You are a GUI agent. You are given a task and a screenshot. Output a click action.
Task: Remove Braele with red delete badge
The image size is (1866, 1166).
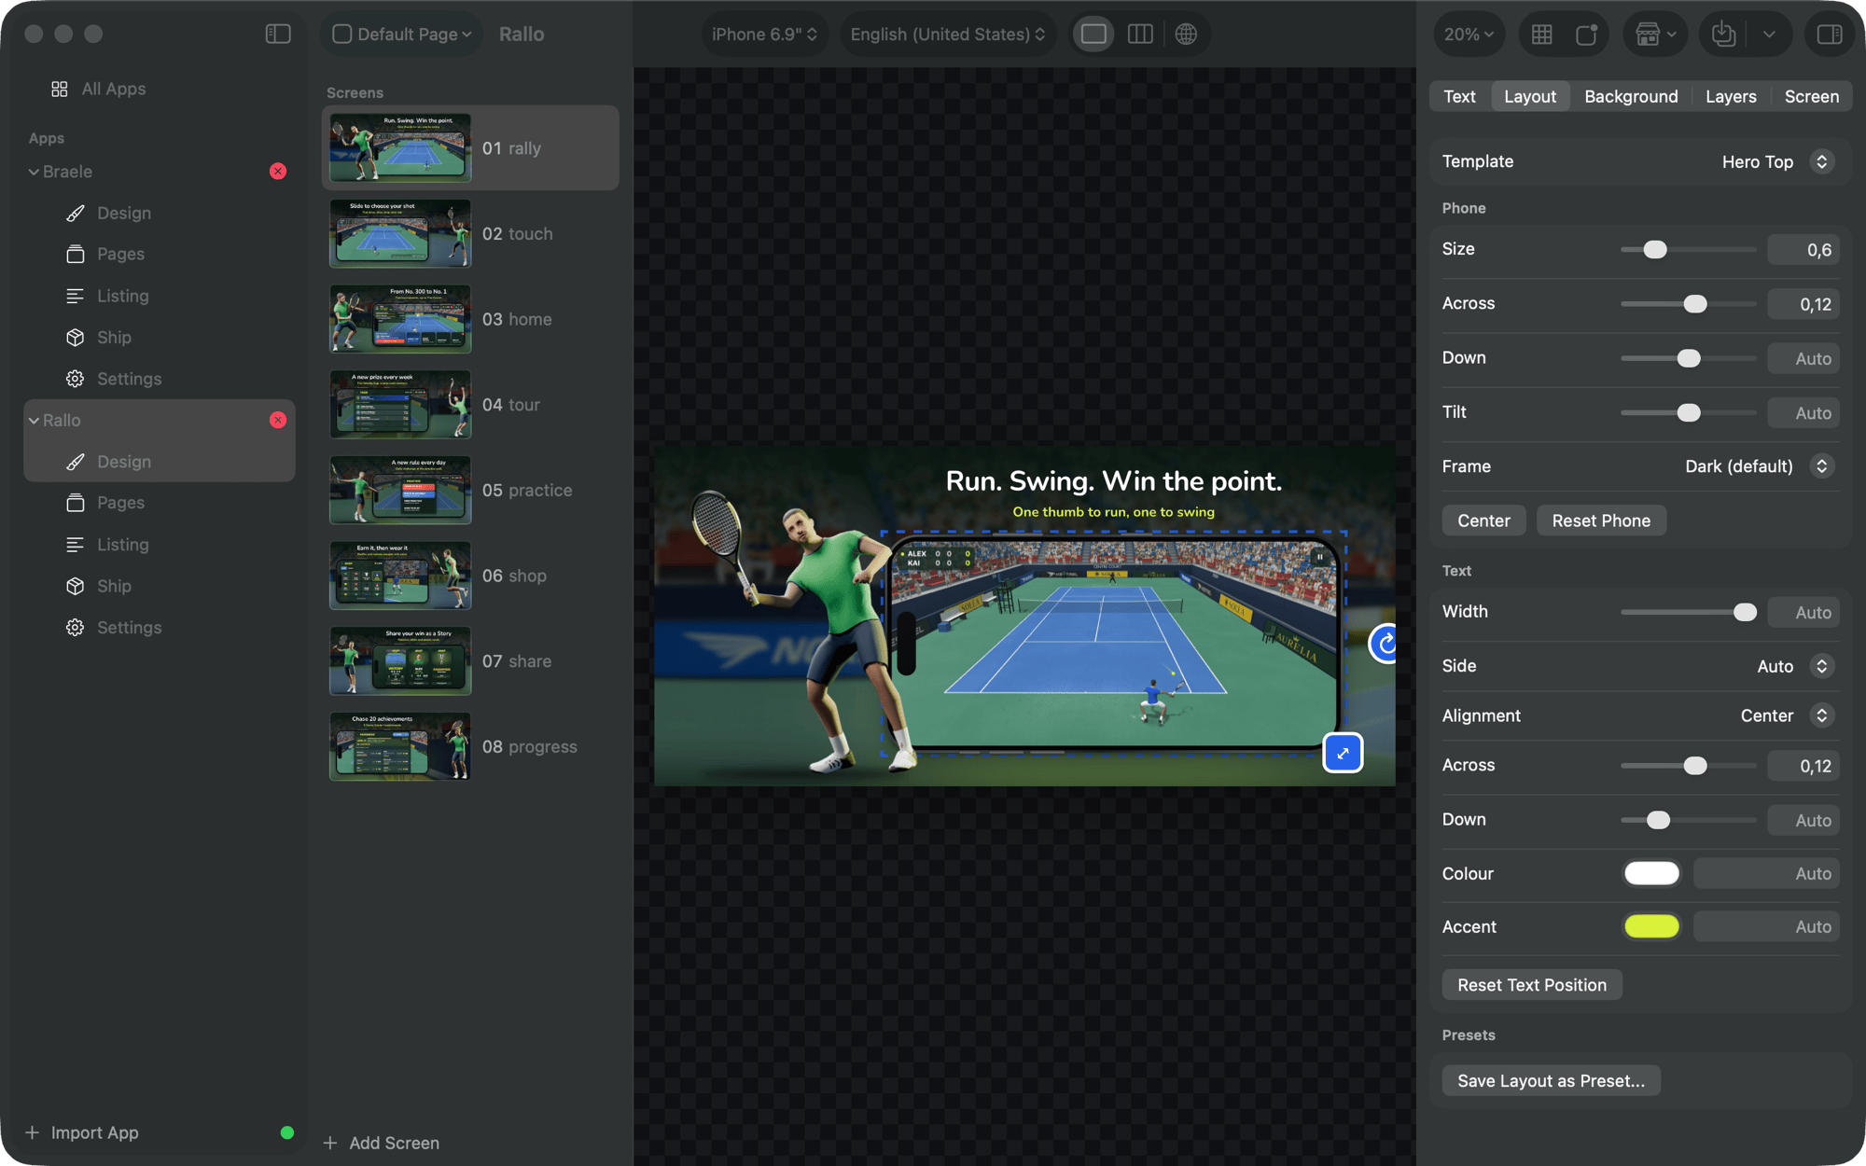(x=278, y=172)
